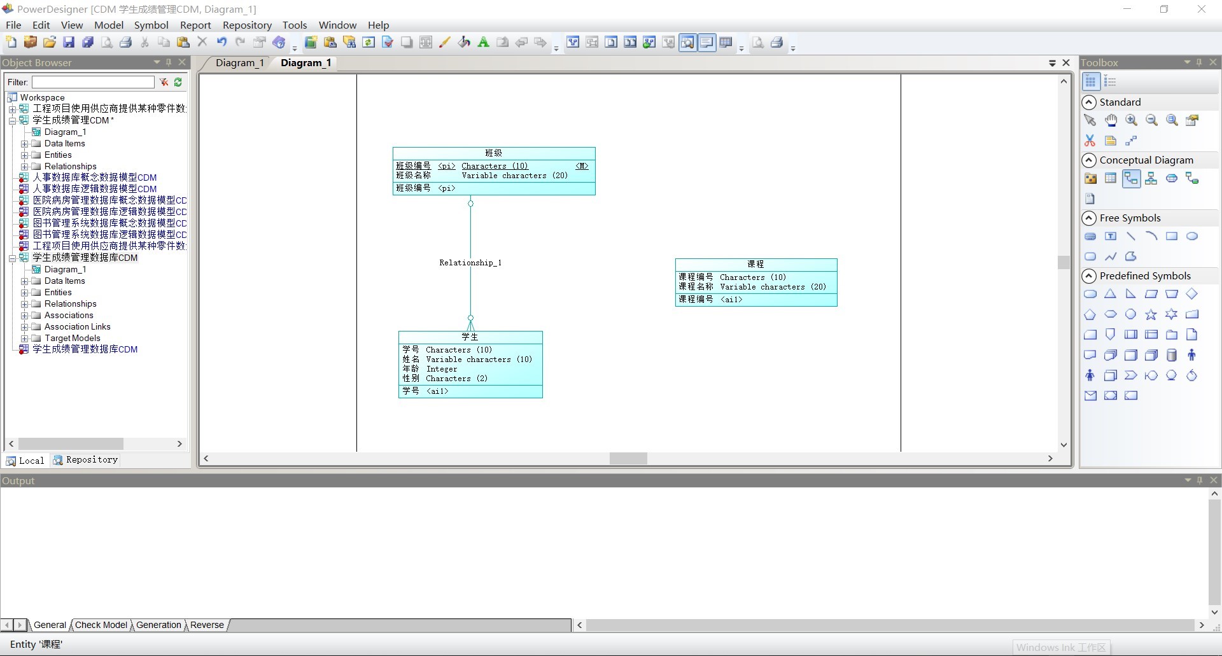The height and width of the screenshot is (656, 1222).
Task: Click the New Model toolbar icon
Action: [11, 43]
